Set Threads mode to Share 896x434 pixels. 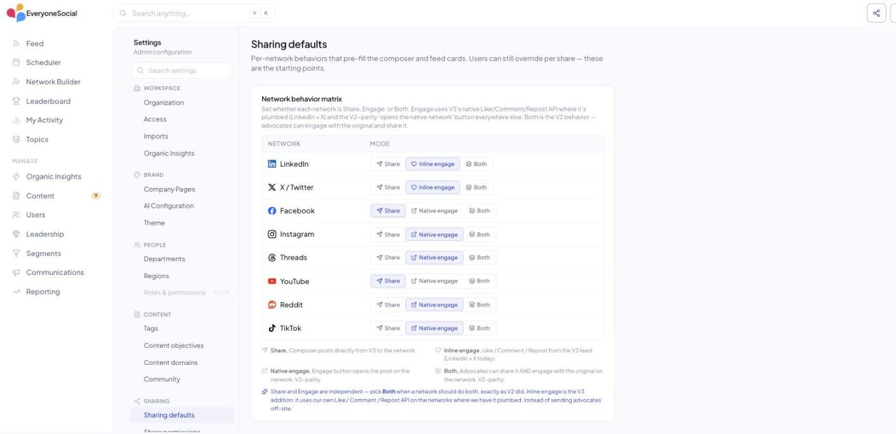388,258
